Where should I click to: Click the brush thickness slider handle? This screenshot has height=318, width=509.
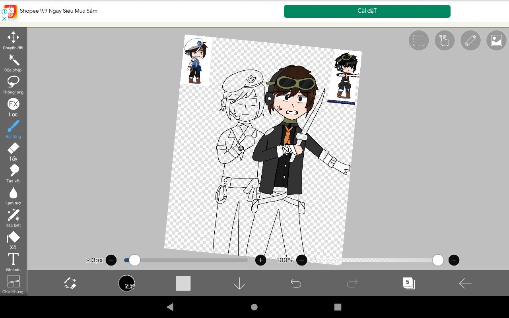click(135, 260)
